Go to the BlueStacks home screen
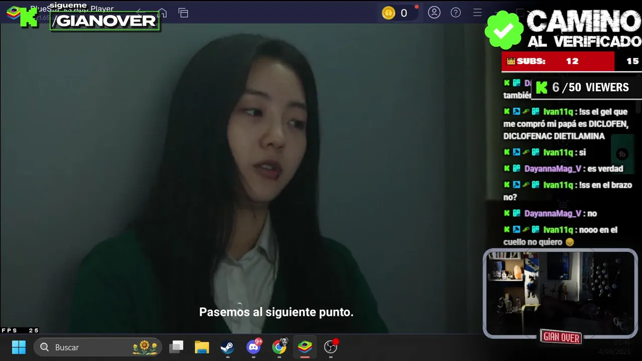The height and width of the screenshot is (361, 642). pos(162,13)
